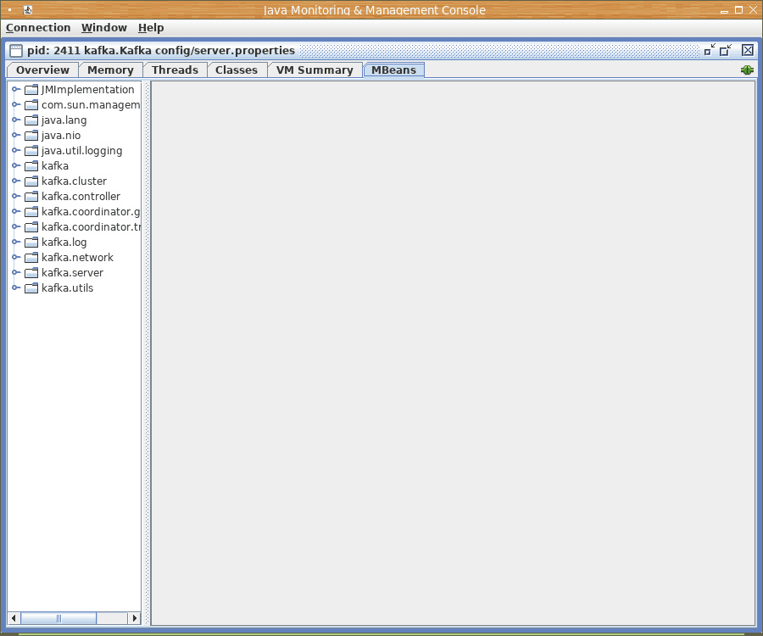Click the pid 2411 frame title text
The image size is (763, 636).
click(161, 51)
